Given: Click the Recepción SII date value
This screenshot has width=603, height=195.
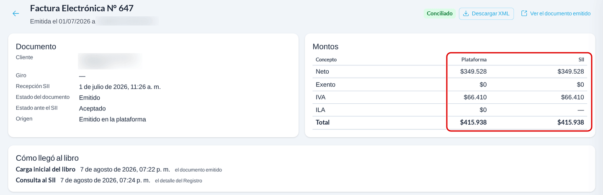Looking at the screenshot, I should tap(120, 87).
